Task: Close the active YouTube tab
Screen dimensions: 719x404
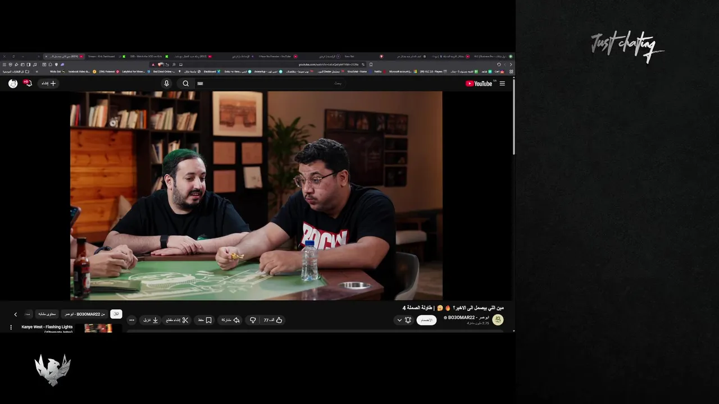Action: (x=46, y=56)
